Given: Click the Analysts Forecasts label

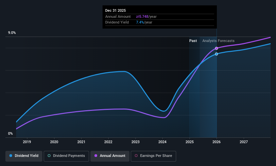Looking at the screenshot, I should tap(219, 41).
